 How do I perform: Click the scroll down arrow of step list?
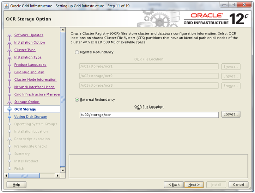(63, 170)
